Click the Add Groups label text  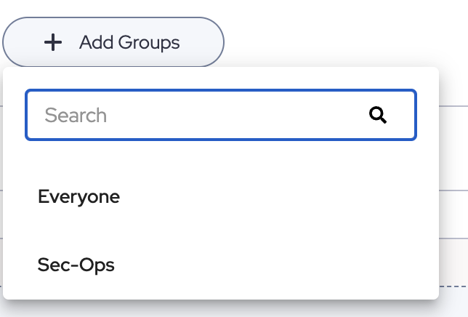(x=129, y=43)
